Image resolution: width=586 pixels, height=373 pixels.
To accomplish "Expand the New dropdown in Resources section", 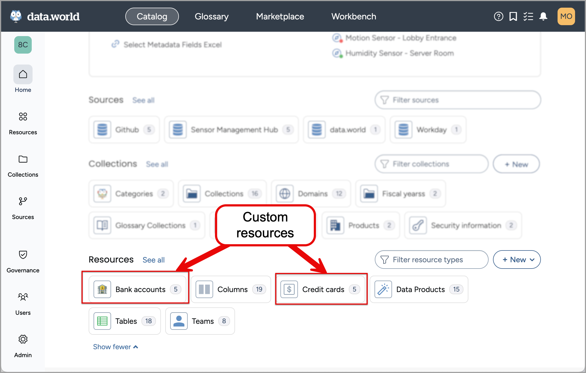I will tap(517, 260).
